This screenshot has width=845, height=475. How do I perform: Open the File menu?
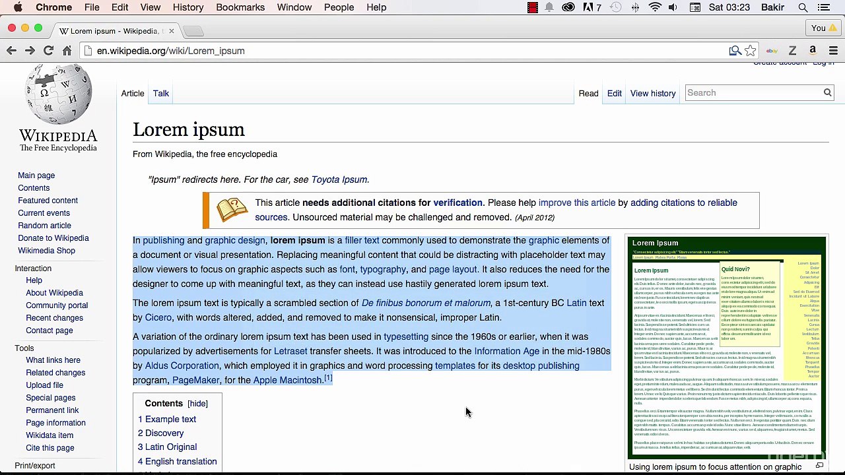click(x=92, y=7)
